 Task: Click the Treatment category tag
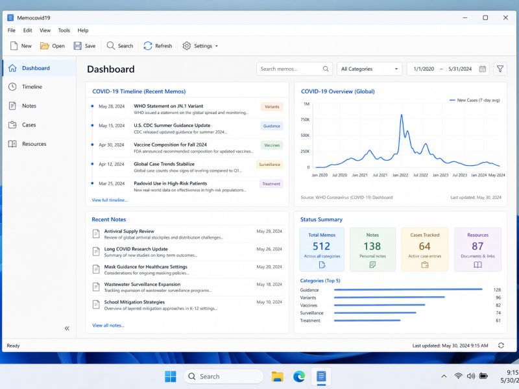pos(271,183)
